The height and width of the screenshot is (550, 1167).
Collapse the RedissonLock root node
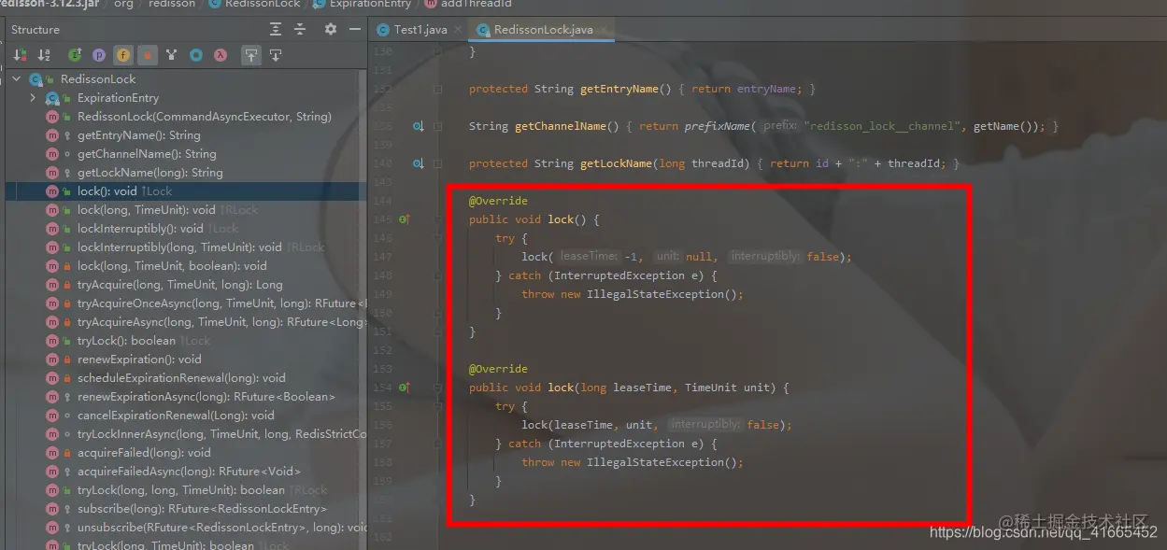coord(17,79)
